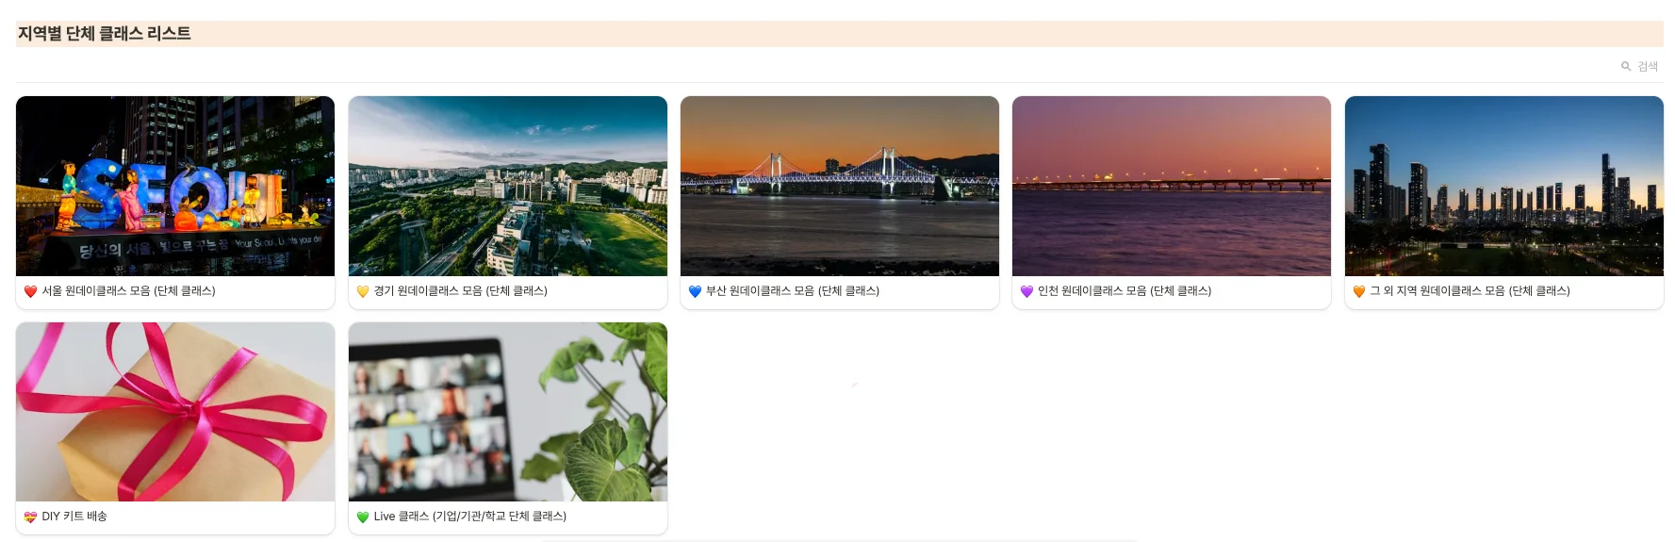The image size is (1675, 542).
Task: Click orange heart icon beside 그 외 지역
Action: click(x=1358, y=291)
